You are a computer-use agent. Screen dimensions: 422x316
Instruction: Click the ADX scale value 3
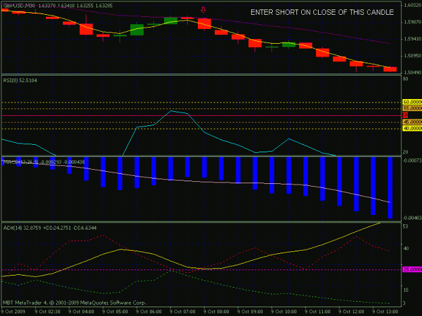(x=404, y=303)
